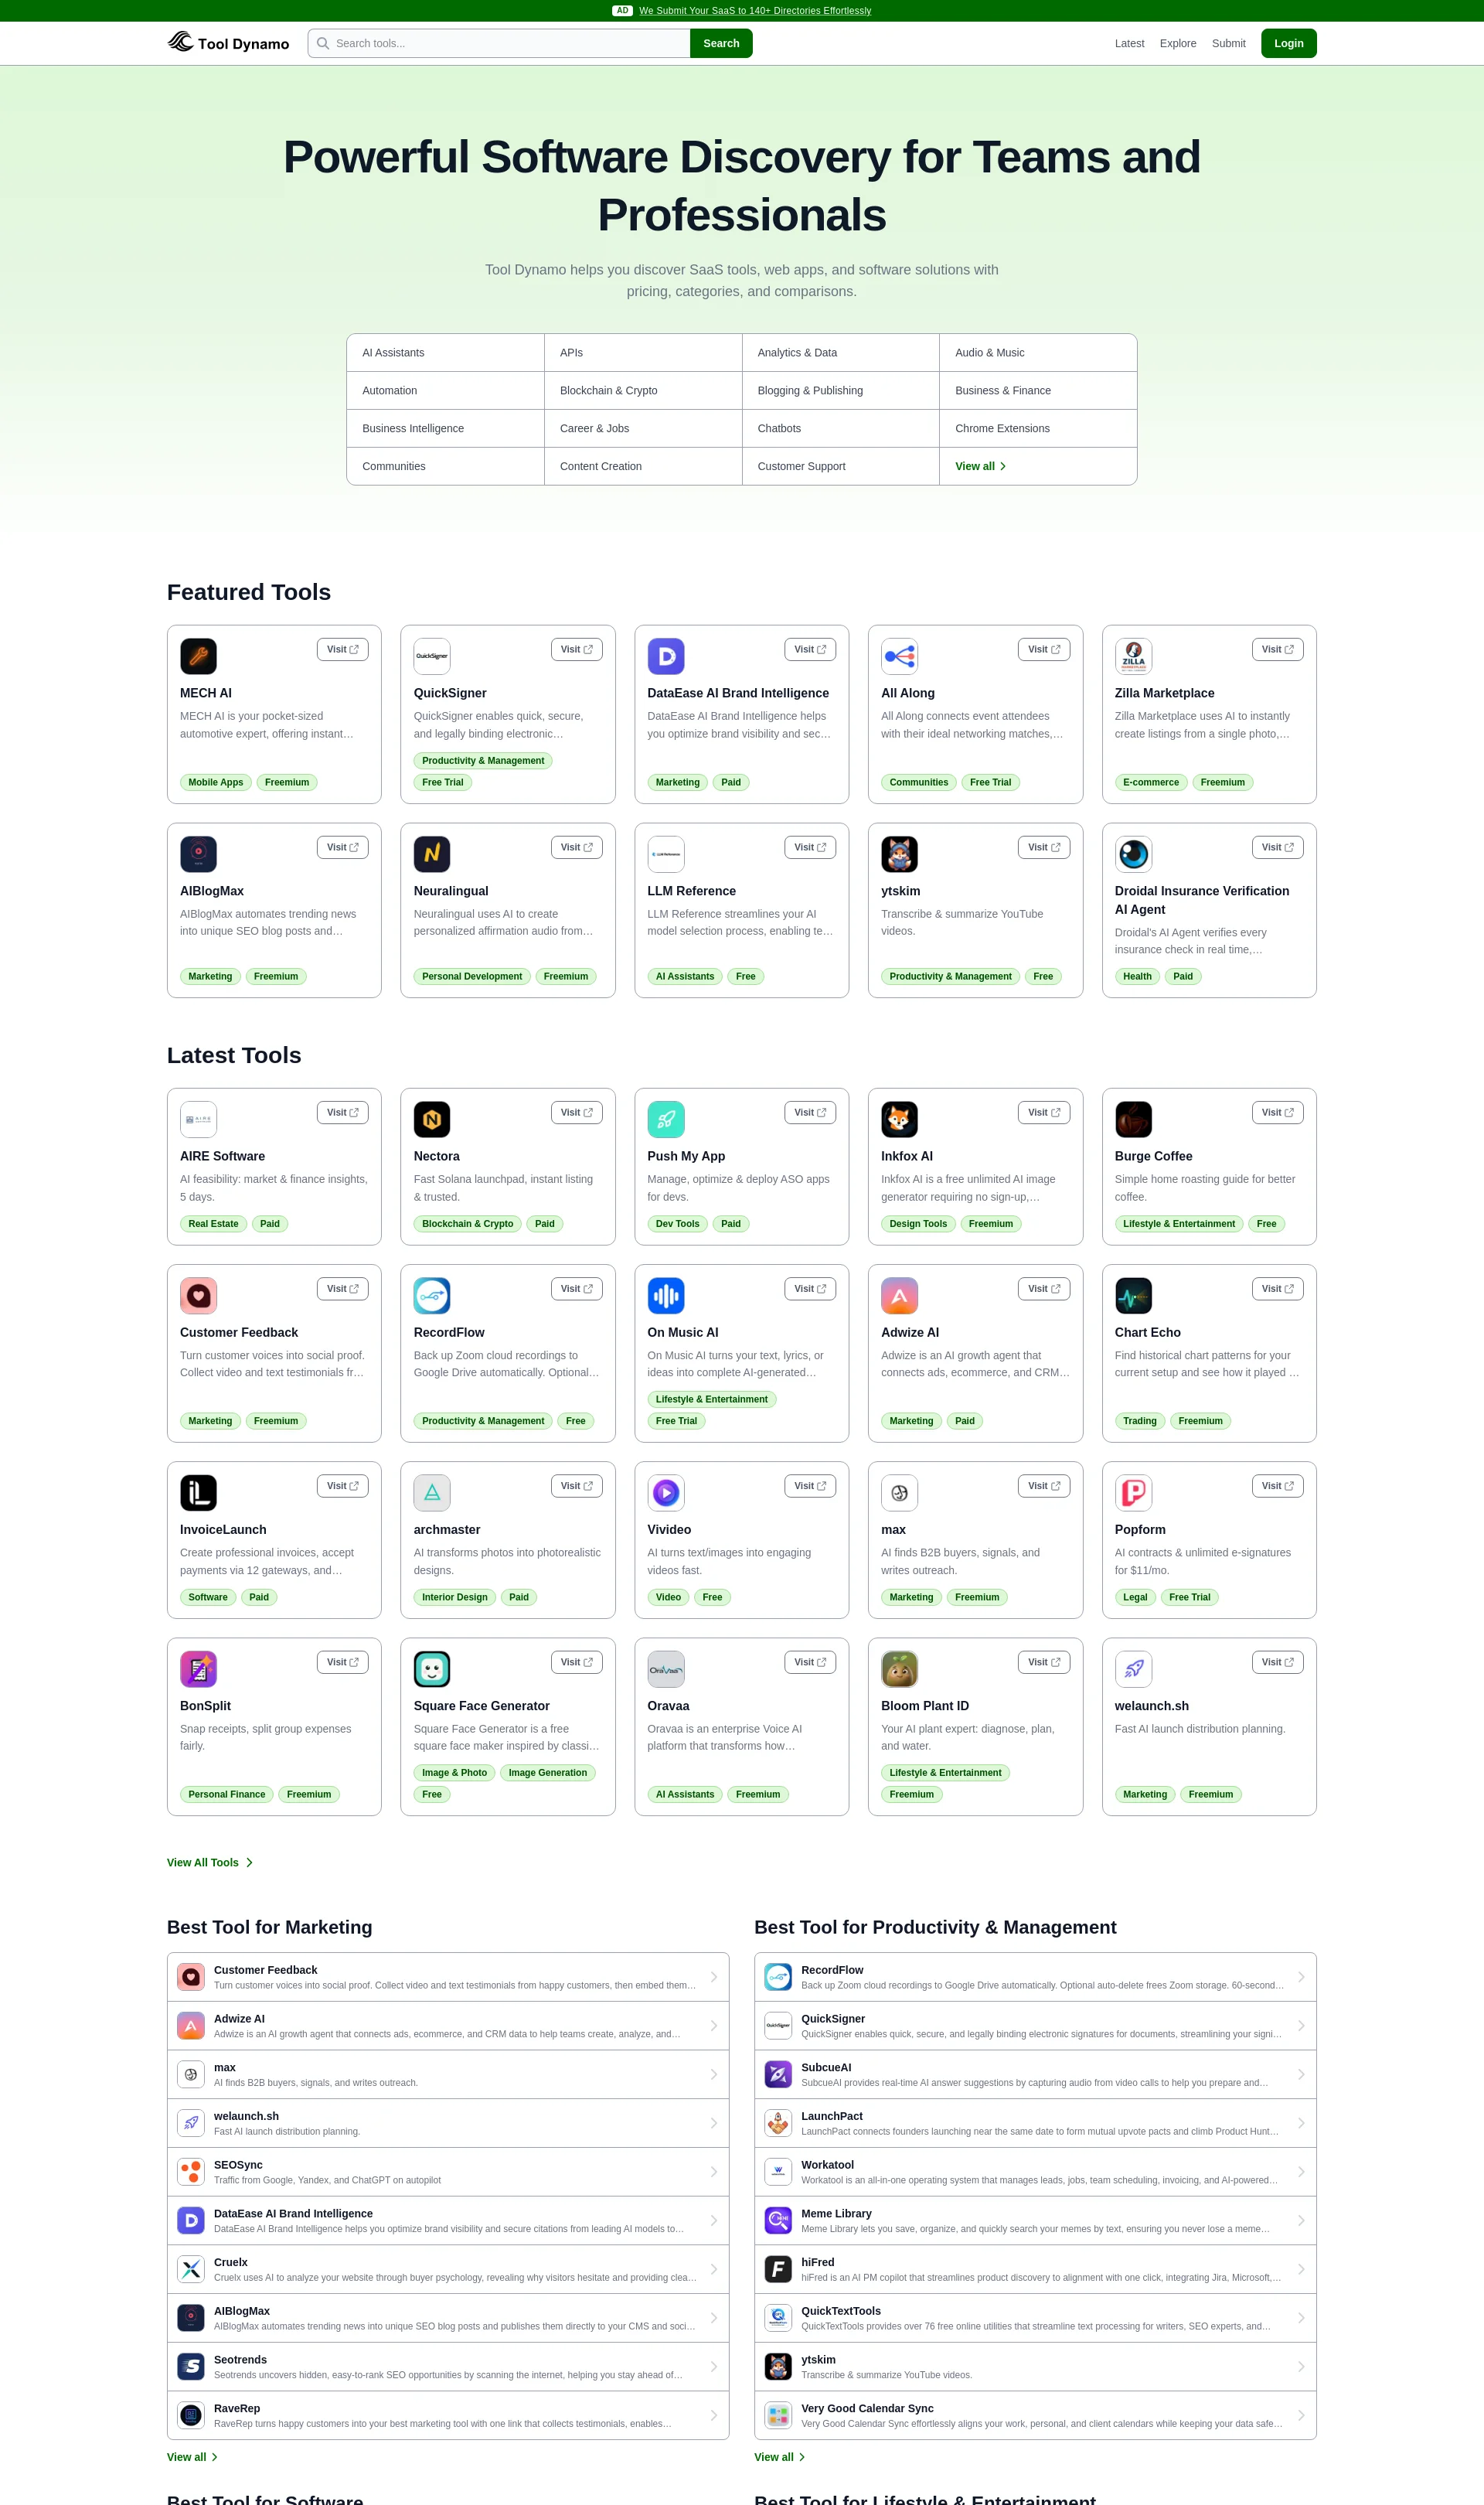Open the RaveRep row chevron arrow
This screenshot has width=1484, height=2505.
click(714, 2415)
